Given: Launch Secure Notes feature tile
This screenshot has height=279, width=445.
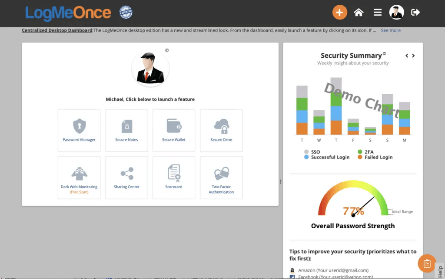Looking at the screenshot, I should [126, 131].
